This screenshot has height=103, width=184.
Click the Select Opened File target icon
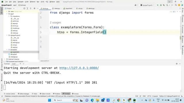point(24,8)
